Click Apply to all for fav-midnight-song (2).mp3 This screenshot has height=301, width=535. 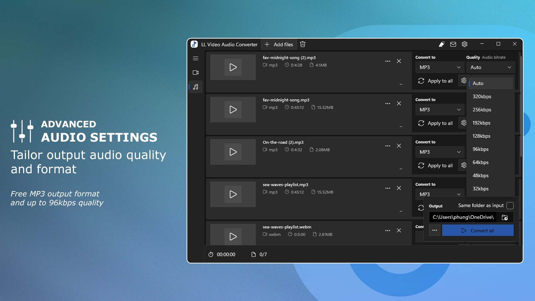[x=436, y=81]
